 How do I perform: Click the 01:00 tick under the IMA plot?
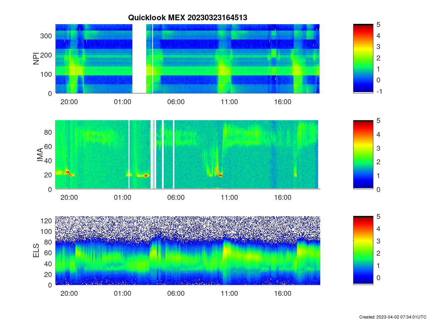pyautogui.click(x=122, y=198)
